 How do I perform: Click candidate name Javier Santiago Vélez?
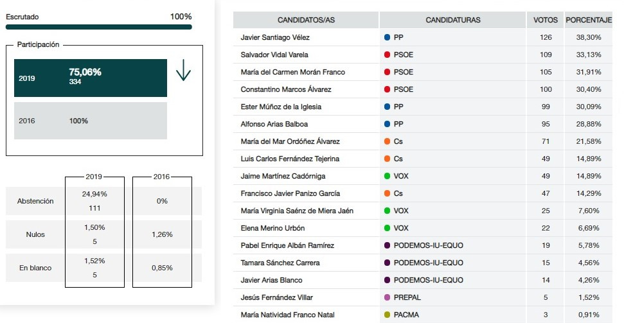[x=275, y=37]
